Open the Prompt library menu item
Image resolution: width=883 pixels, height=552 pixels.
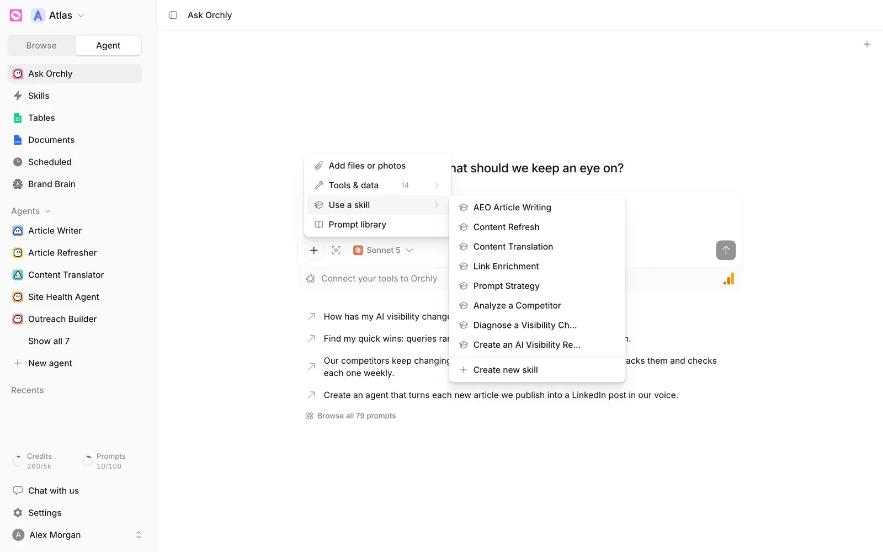(377, 225)
